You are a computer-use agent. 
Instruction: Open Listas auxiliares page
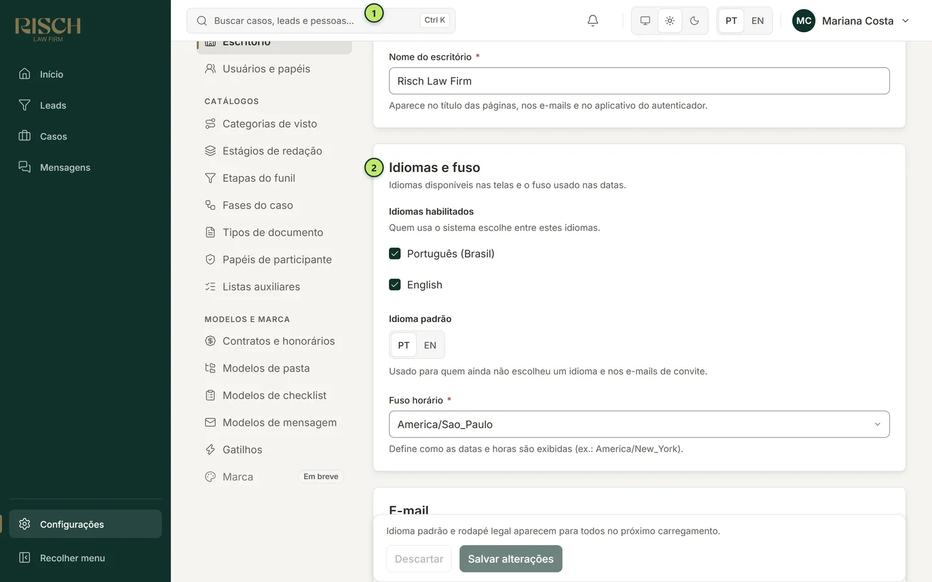coord(274,286)
